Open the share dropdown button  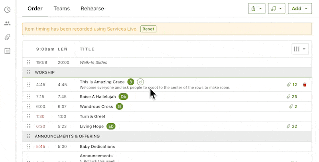pyautogui.click(x=256, y=8)
